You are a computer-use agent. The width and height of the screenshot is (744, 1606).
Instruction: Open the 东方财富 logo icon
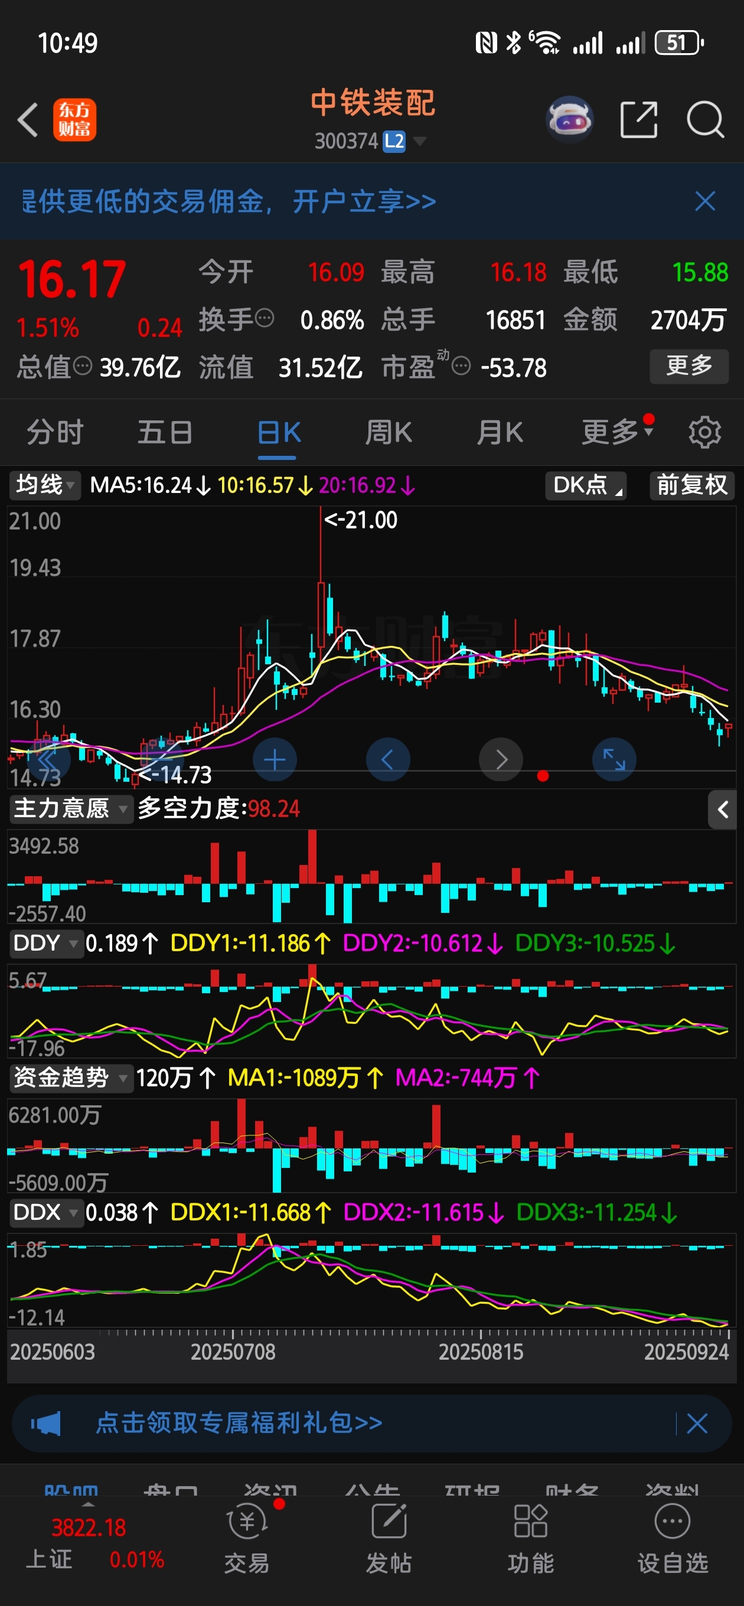click(75, 120)
